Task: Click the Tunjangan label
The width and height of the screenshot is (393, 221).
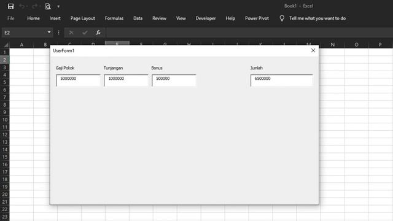Action: [x=113, y=68]
